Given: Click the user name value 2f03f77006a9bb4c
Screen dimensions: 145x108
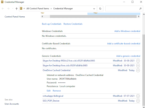Looking at the screenshot, I should [68, 79].
